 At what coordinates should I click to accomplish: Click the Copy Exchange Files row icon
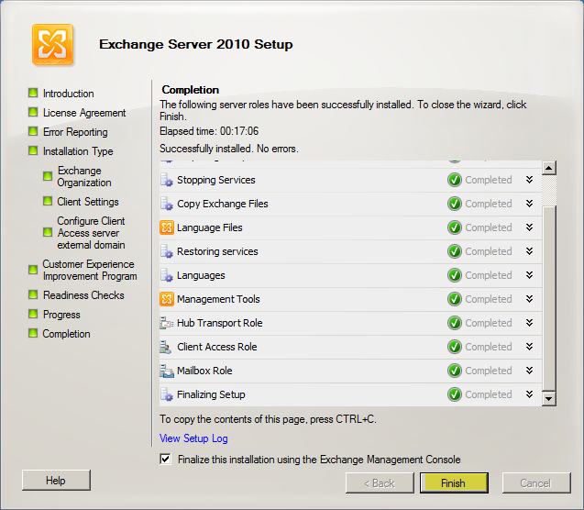click(x=167, y=204)
